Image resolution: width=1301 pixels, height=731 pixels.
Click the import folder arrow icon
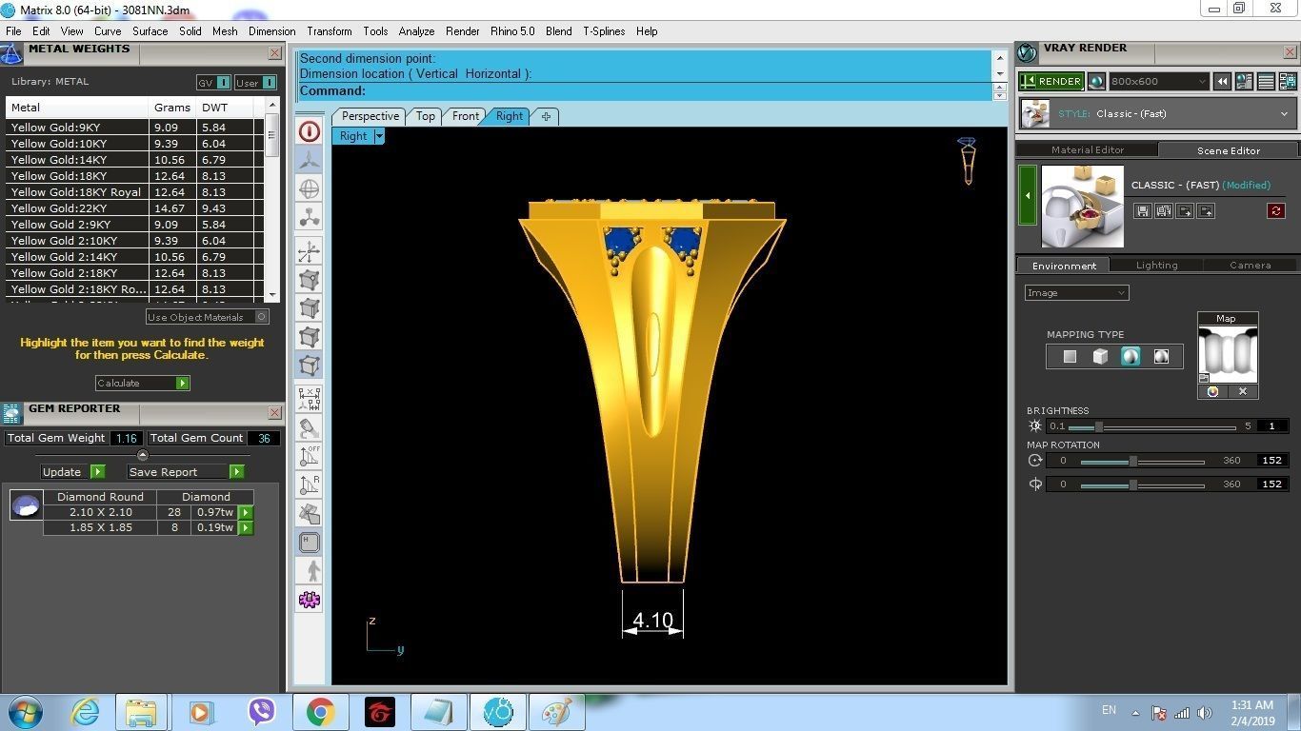1185,210
